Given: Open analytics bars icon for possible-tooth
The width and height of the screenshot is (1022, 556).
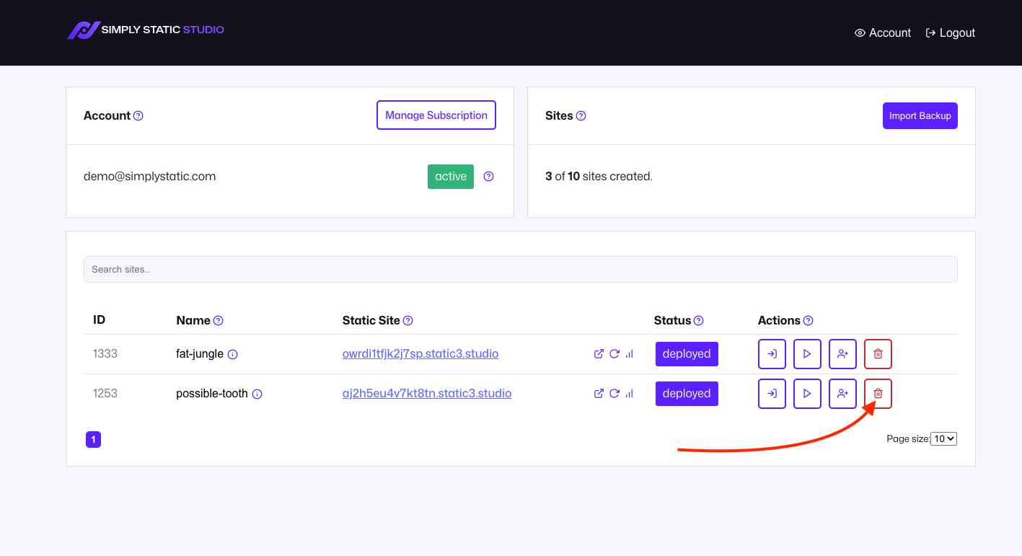Looking at the screenshot, I should tap(630, 394).
